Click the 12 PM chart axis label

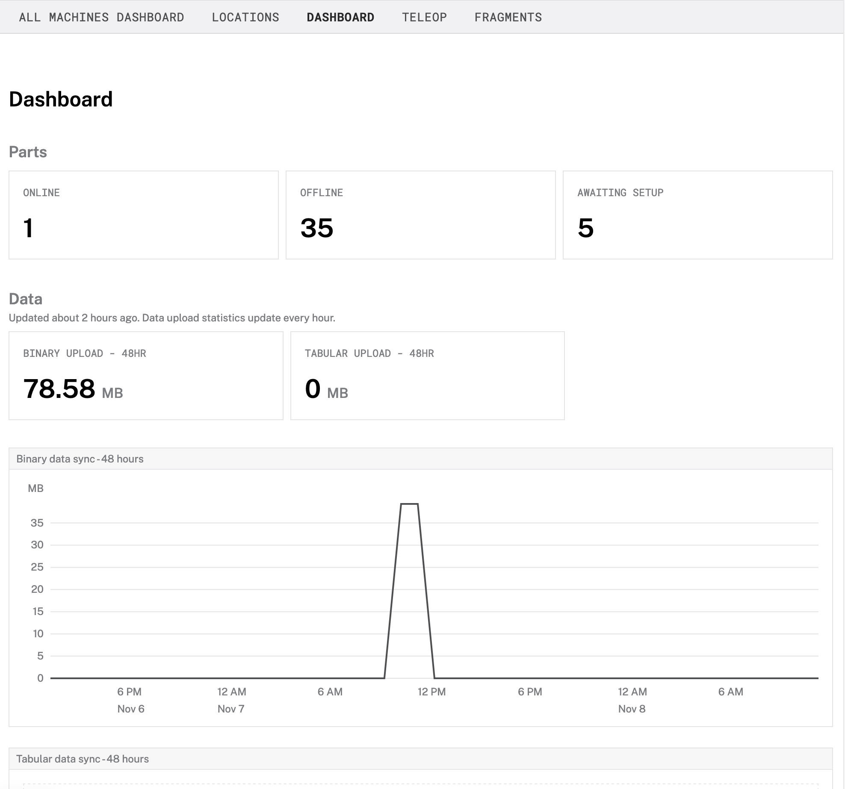pyautogui.click(x=431, y=692)
